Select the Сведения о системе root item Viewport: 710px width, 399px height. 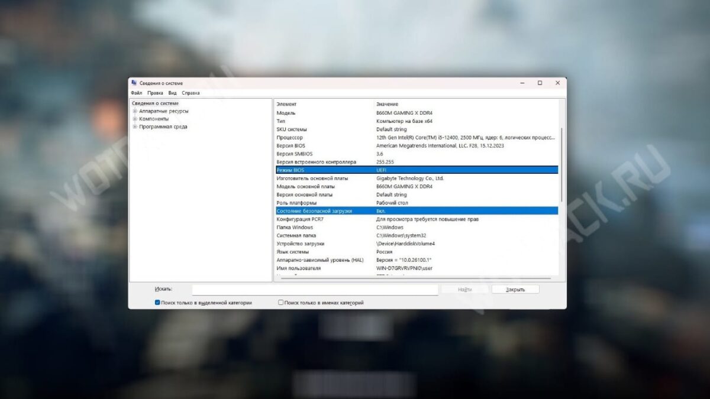pos(155,103)
